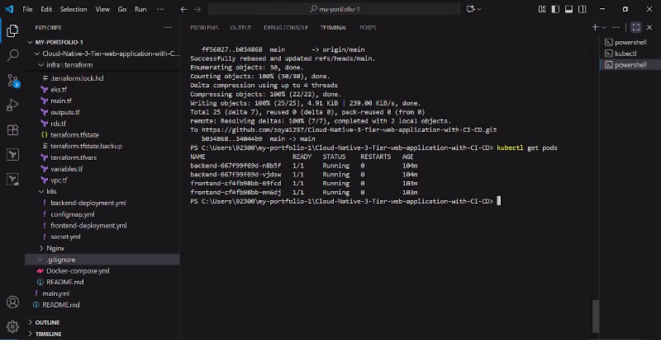Open the Search view in activity bar

pos(13,55)
